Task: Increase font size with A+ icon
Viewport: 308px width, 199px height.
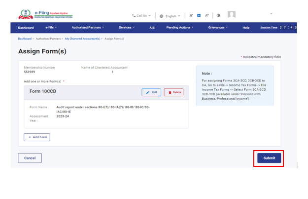Action: [207, 16]
